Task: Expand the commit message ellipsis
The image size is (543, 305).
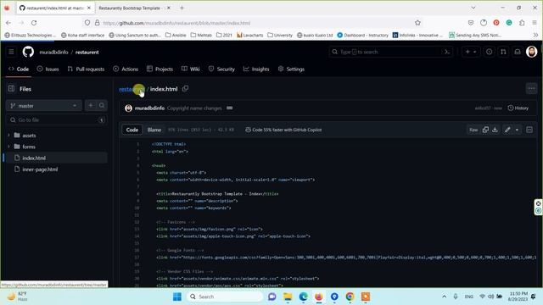Action: [x=230, y=108]
